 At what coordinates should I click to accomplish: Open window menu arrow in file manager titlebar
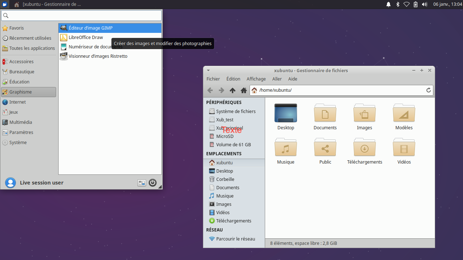(208, 71)
